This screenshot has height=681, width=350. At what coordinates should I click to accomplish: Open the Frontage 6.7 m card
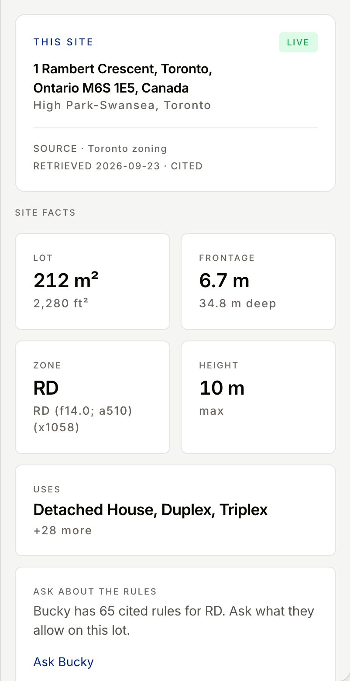(258, 282)
